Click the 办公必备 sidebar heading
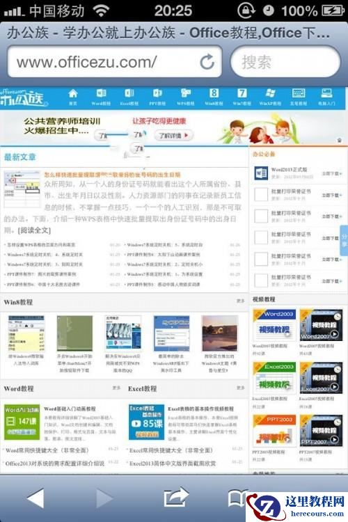 click(264, 154)
